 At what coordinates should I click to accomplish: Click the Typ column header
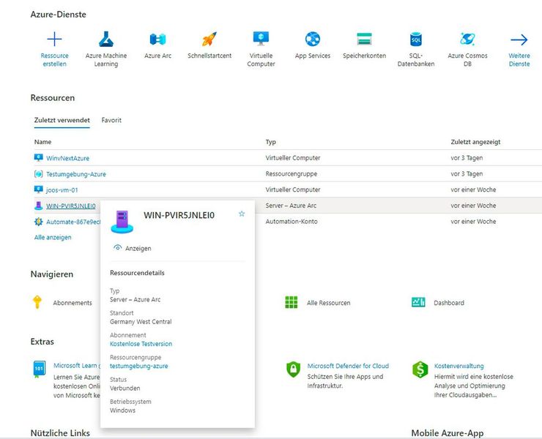(x=271, y=142)
